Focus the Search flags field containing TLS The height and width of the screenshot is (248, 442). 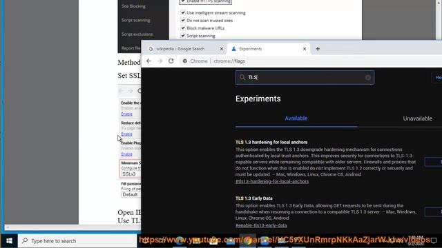point(305,78)
